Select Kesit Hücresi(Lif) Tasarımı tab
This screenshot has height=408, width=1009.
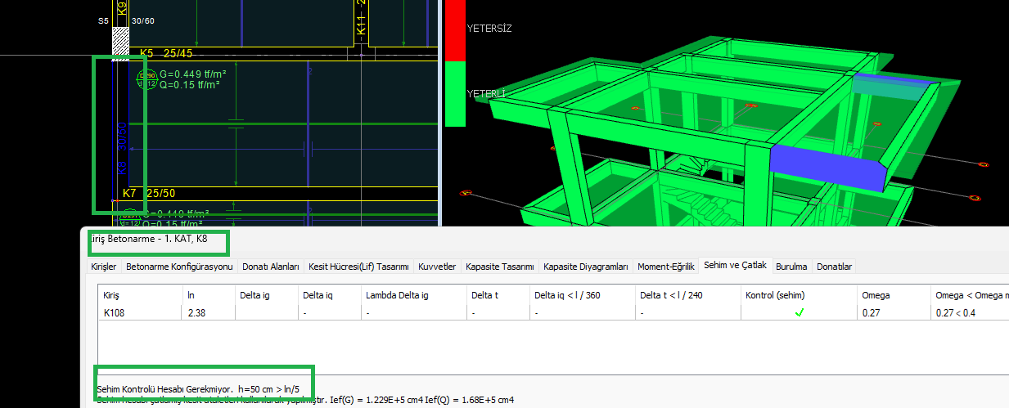point(358,267)
